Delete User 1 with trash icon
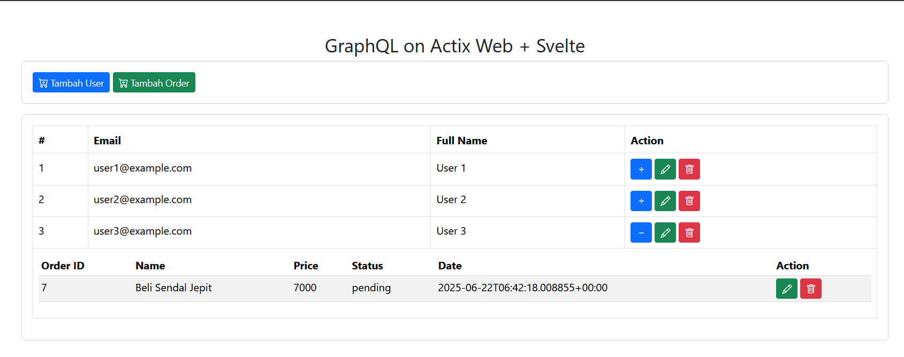The image size is (904, 357). tap(689, 169)
